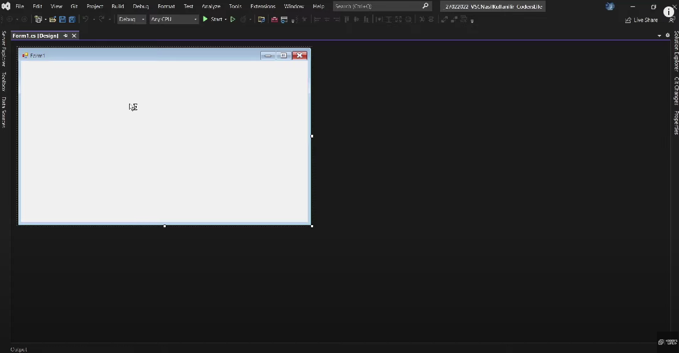
Task: Expand the Hot Reload options arrow
Action: (250, 19)
